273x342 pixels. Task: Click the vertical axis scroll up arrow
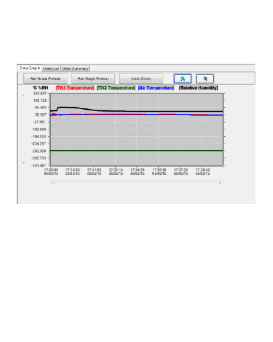coord(24,96)
